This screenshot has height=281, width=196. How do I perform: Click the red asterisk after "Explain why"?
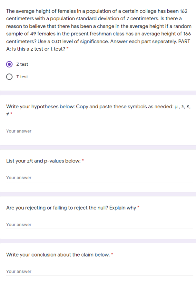139,207
